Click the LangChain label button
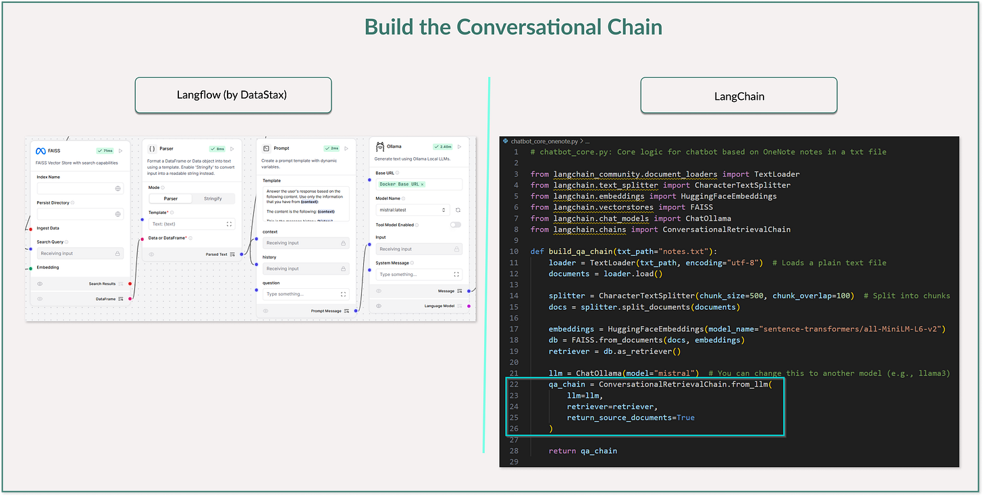The width and height of the screenshot is (983, 496). coord(739,95)
